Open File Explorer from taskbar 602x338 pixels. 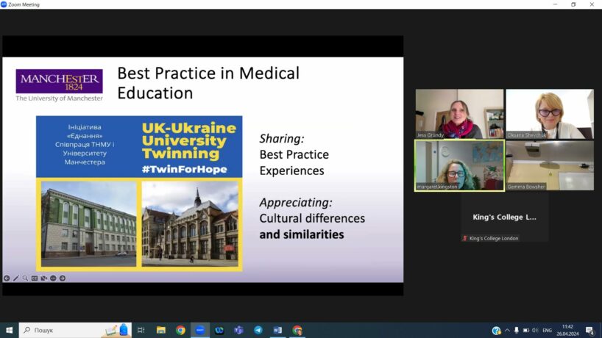point(161,331)
